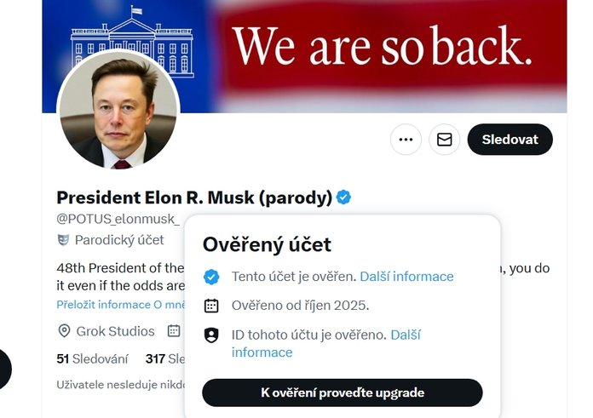Click the ID shield icon in the popup

(x=211, y=335)
